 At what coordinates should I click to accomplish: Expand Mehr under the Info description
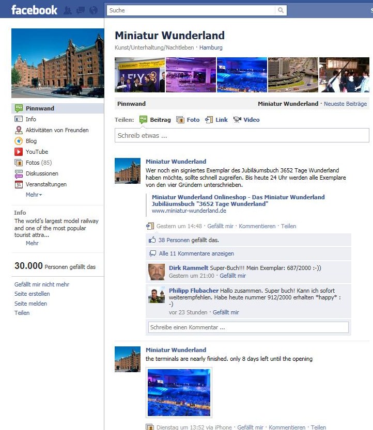[32, 243]
